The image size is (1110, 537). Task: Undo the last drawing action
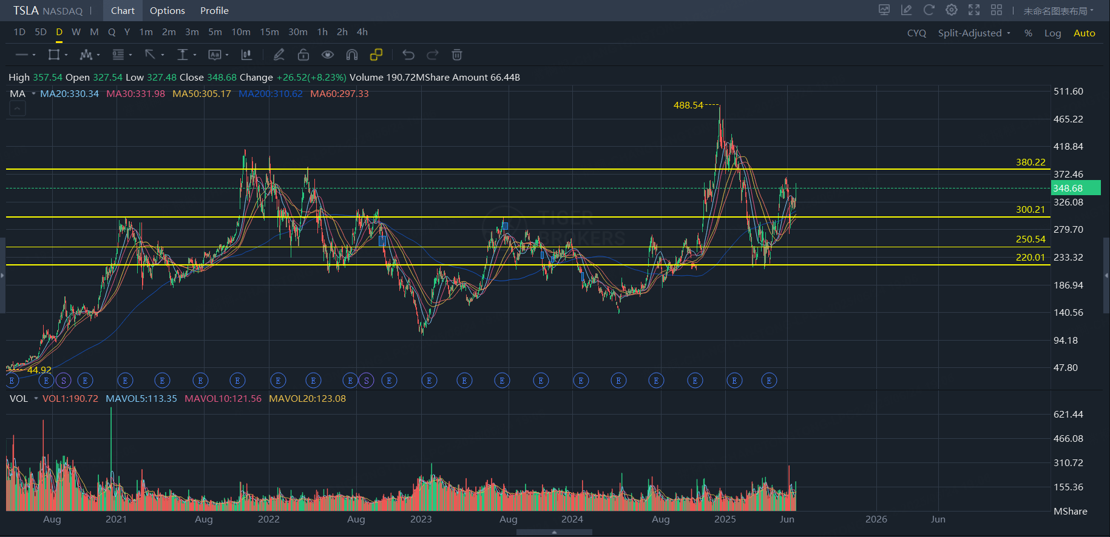point(408,55)
